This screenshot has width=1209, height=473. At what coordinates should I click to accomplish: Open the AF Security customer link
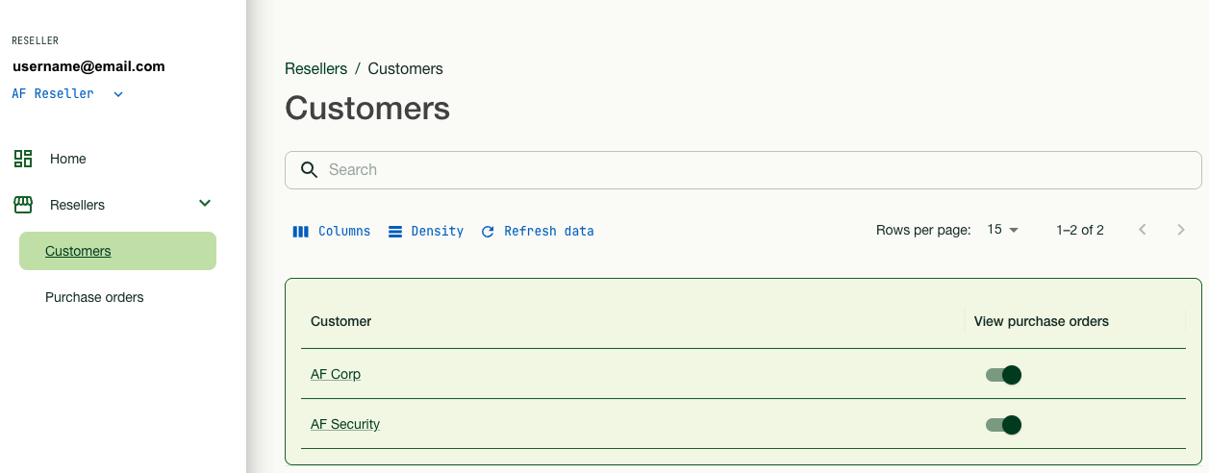(x=345, y=424)
